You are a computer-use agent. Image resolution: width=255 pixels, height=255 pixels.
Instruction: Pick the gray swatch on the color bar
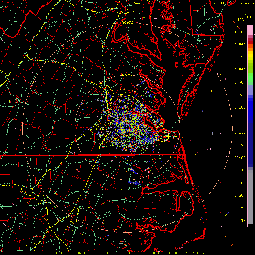pos(250,197)
